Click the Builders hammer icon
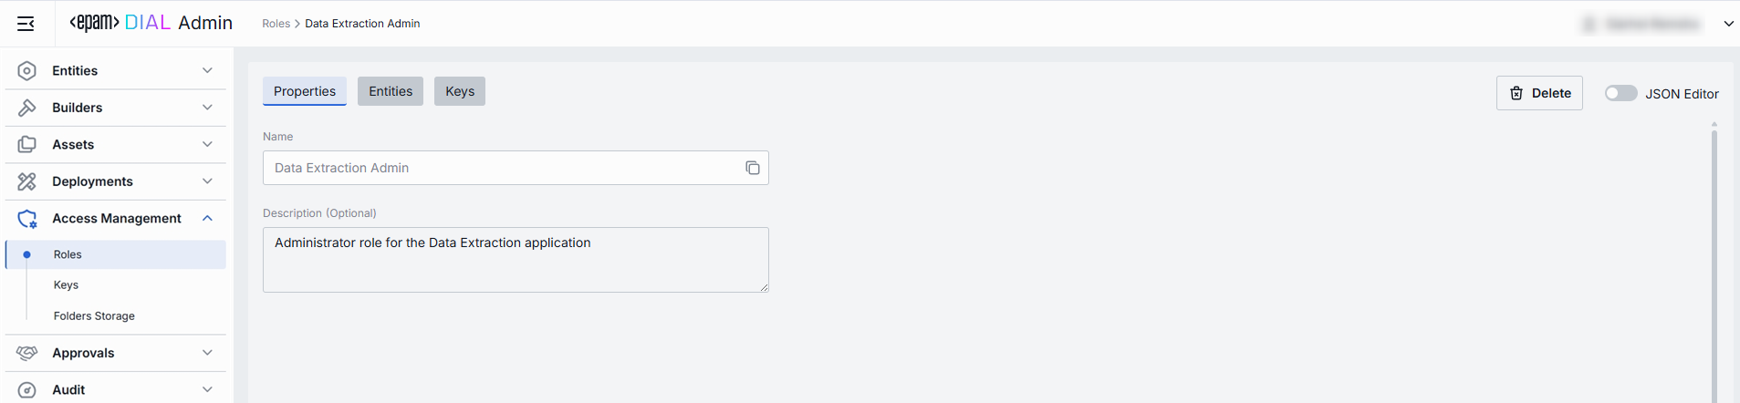This screenshot has height=403, width=1740. (27, 108)
